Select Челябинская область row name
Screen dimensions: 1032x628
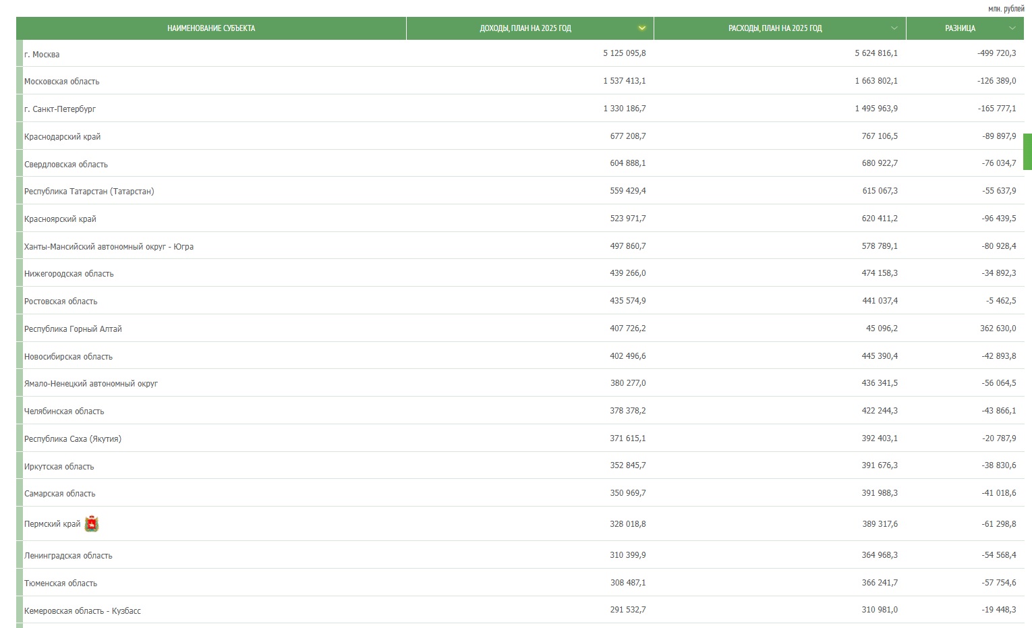pos(64,411)
